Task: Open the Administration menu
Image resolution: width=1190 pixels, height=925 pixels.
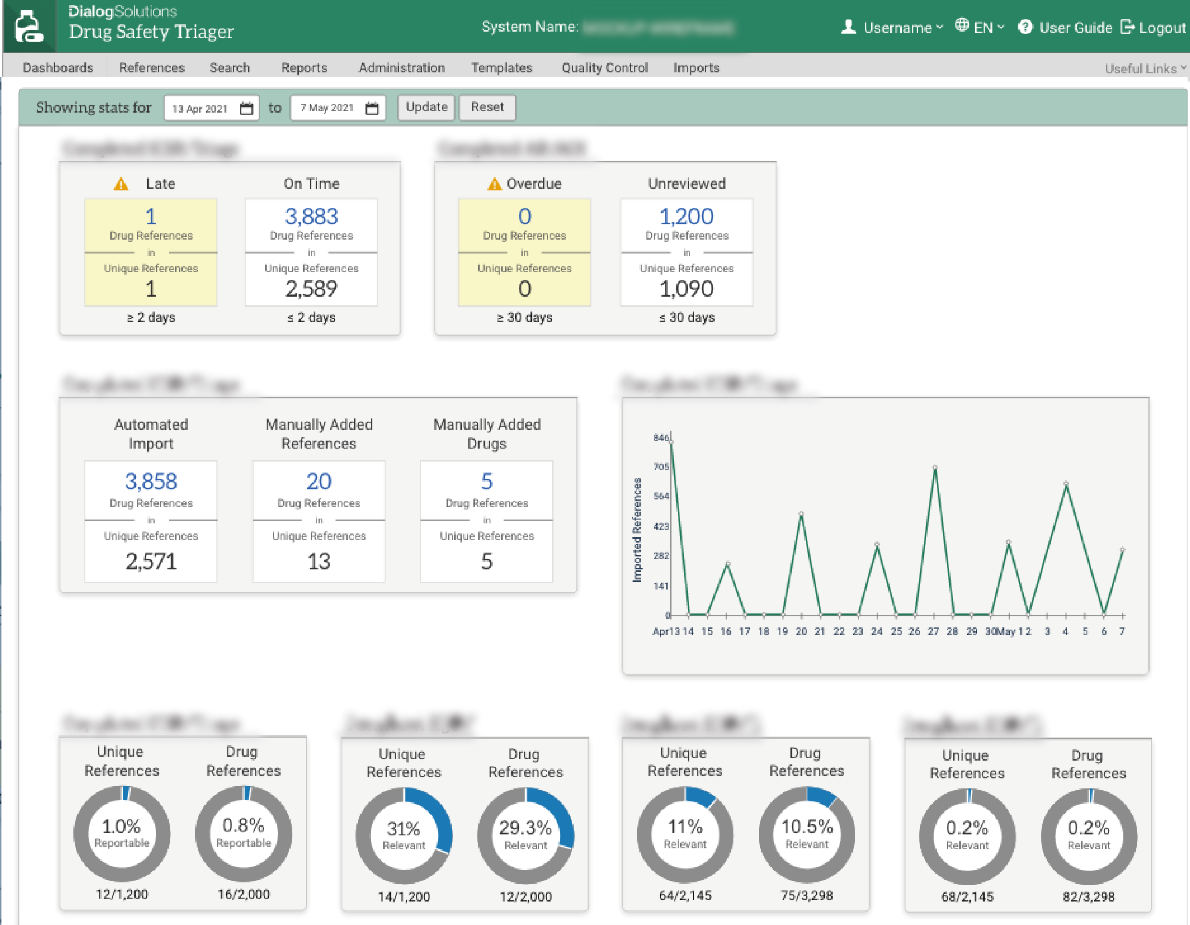Action: point(401,68)
